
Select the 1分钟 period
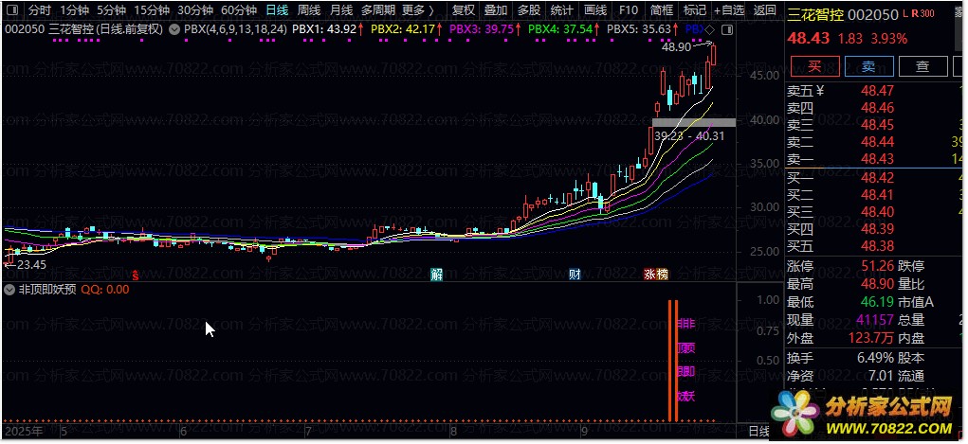[75, 9]
